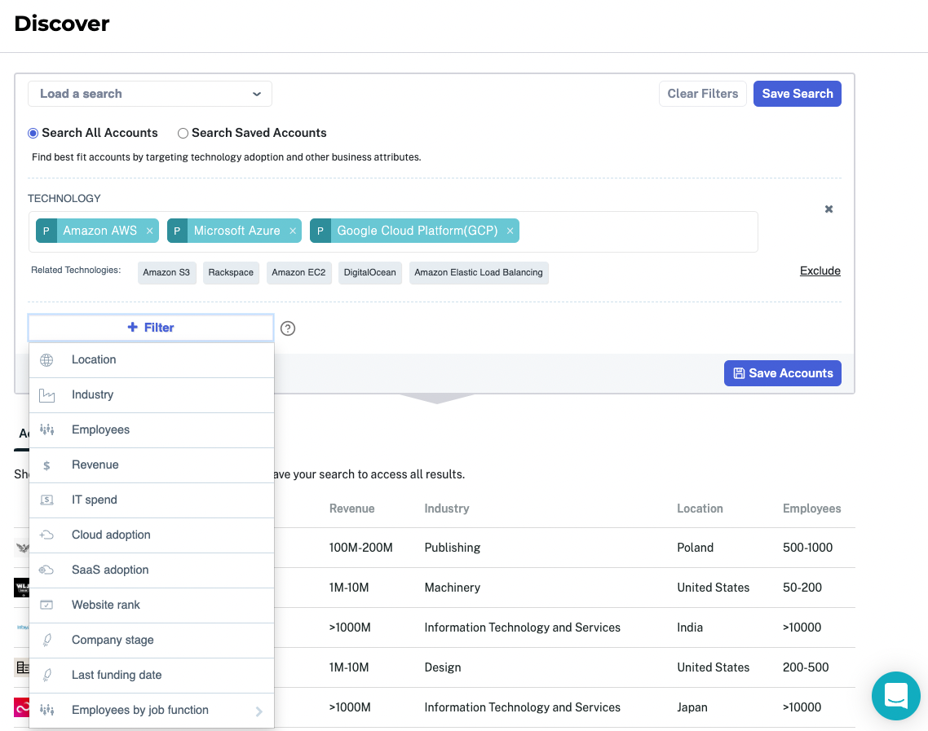Screen dimensions: 928x731
Task: Click the Location globe icon in filter menu
Action: click(x=48, y=359)
